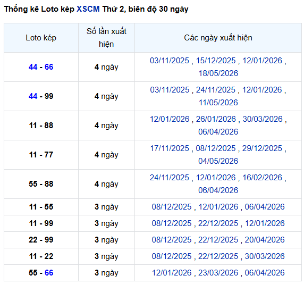This screenshot has width=304, height=284.
Task: Open date 06/04/2026 in the 11 - 55 row
Action: [265, 207]
